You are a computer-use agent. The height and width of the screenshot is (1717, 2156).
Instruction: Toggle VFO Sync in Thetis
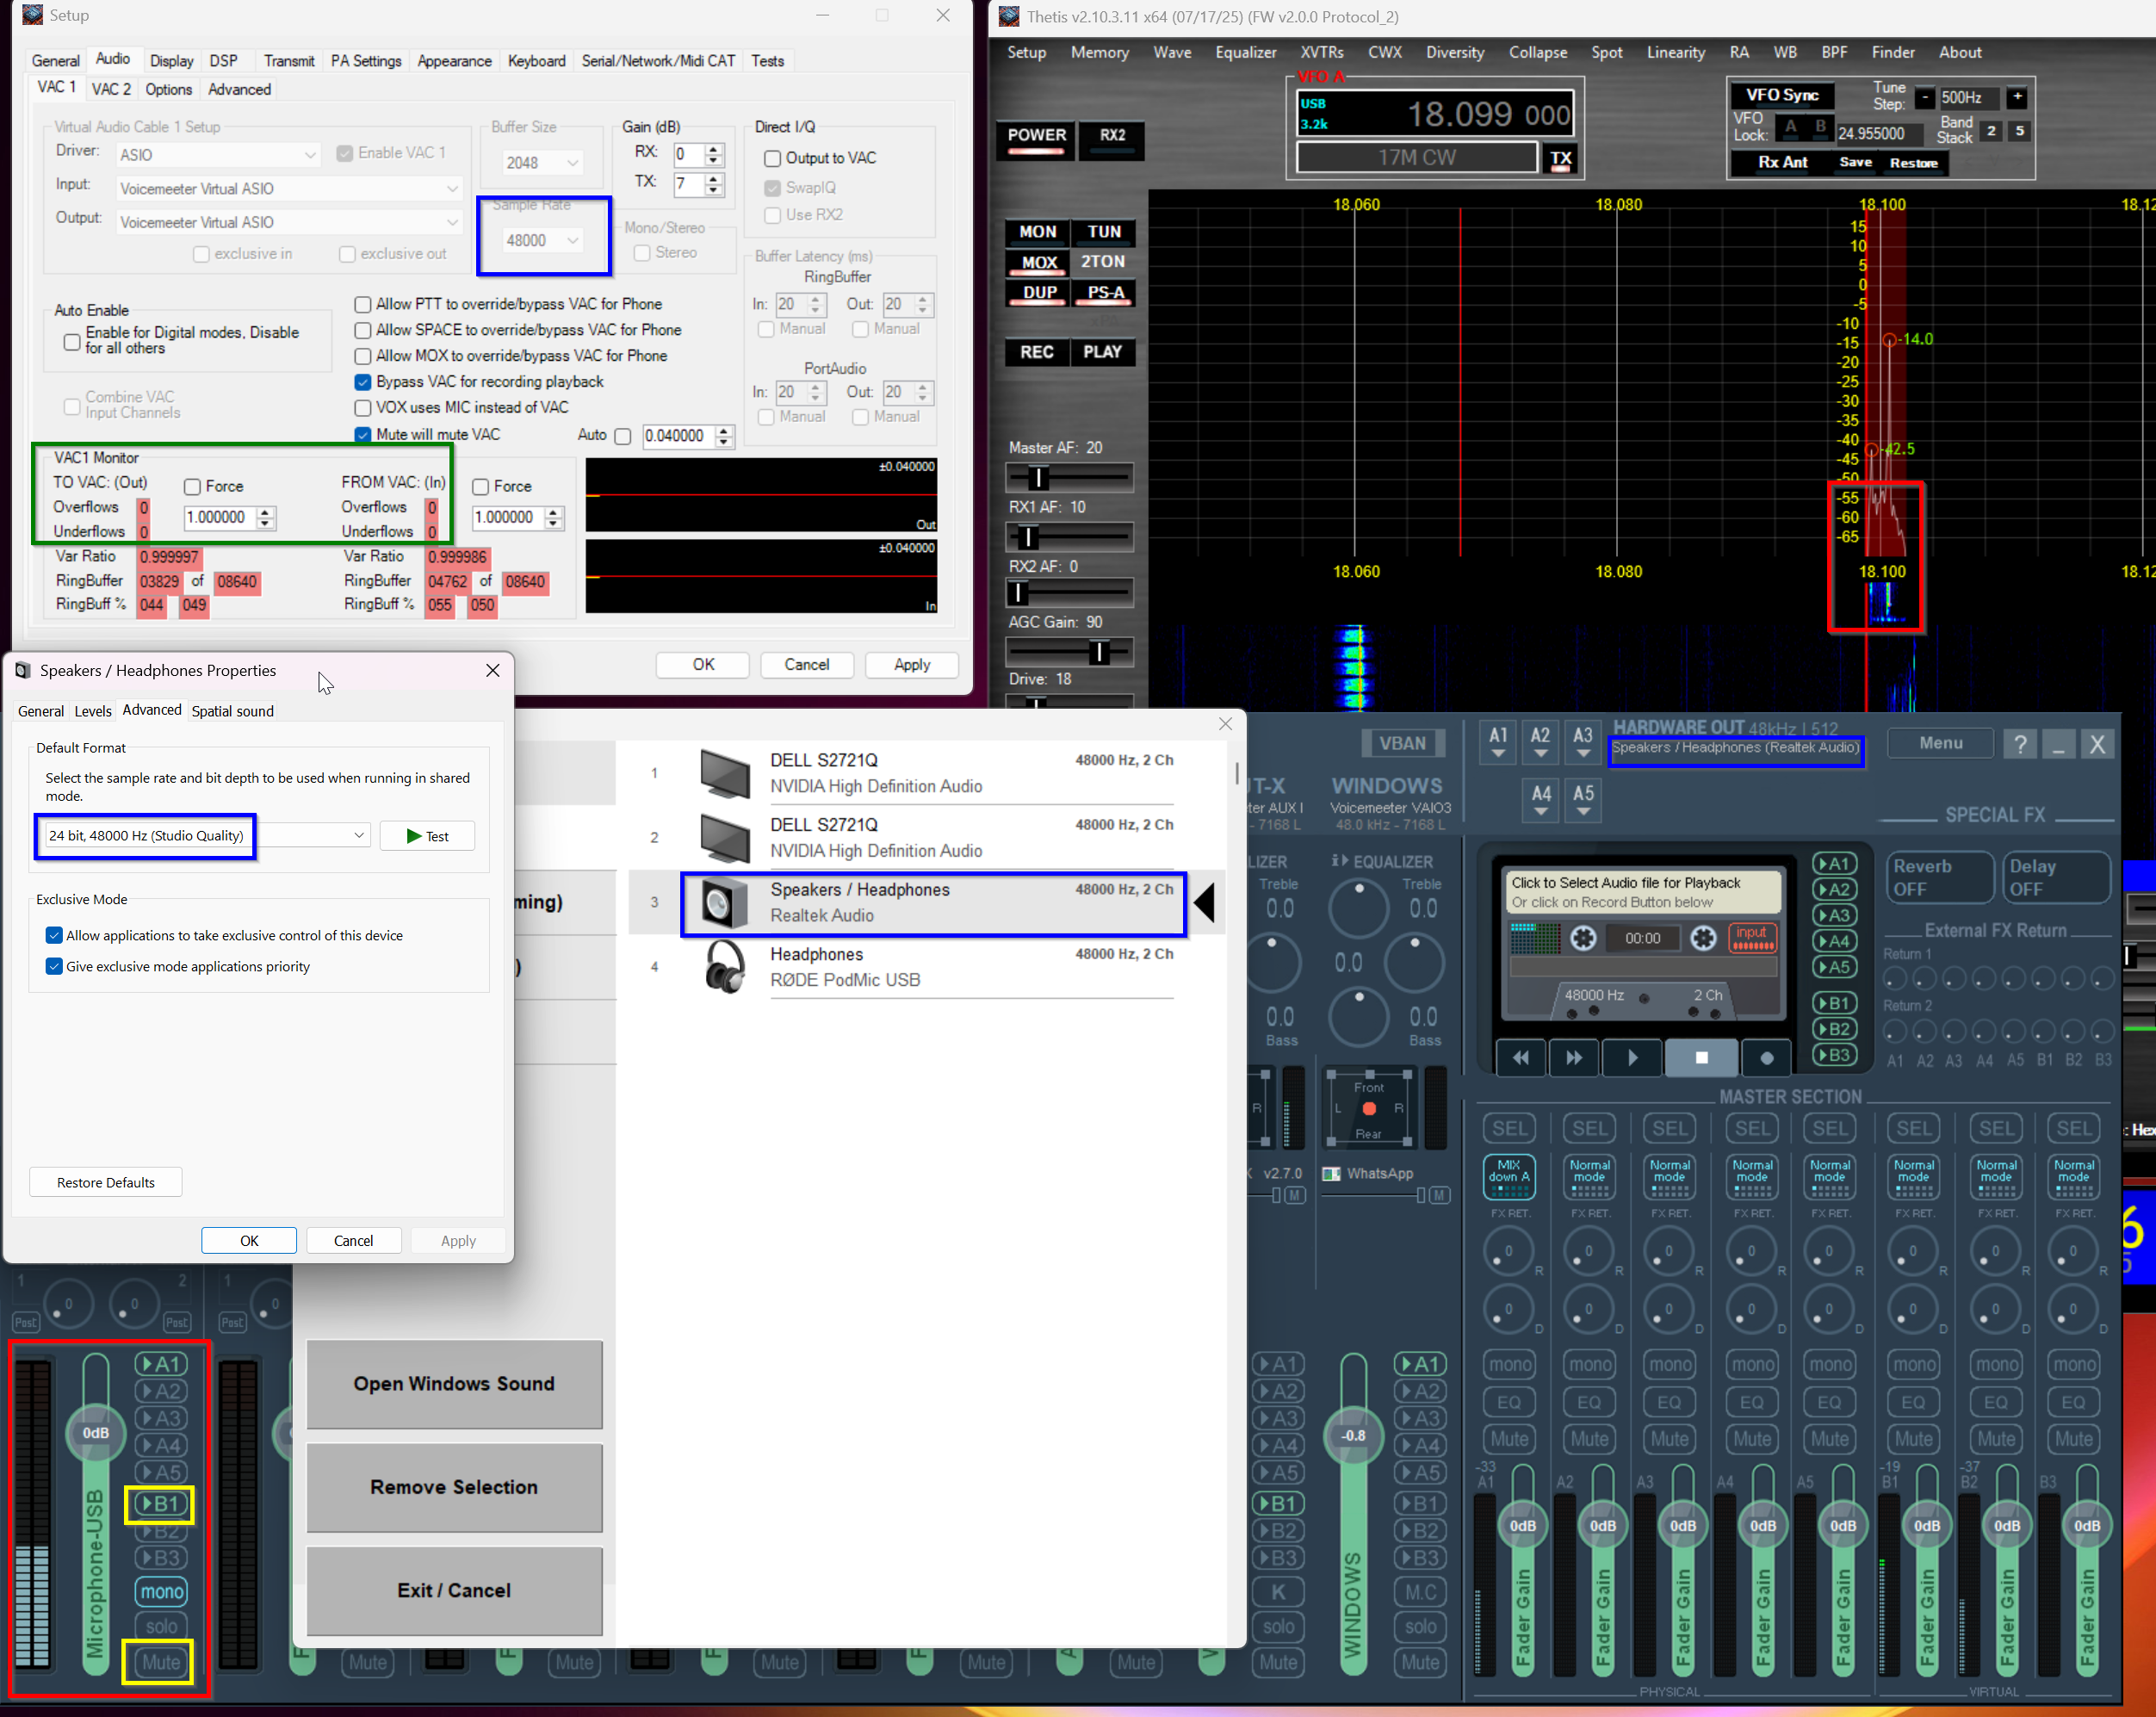pyautogui.click(x=1781, y=95)
